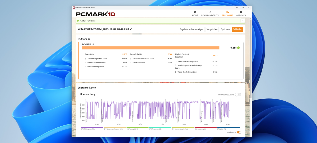Open the HOME tab
The image size is (317, 143).
tap(195, 14)
